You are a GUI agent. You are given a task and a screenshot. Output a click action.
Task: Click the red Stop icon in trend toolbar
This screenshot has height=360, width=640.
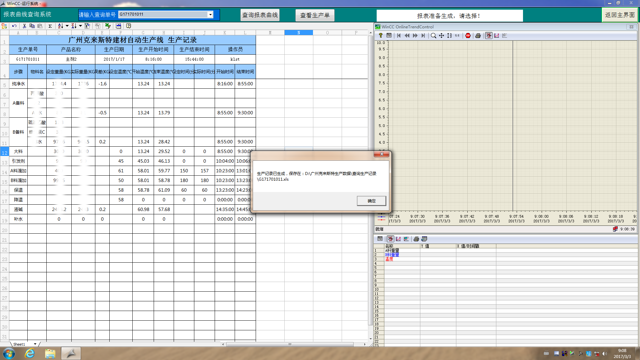tap(468, 36)
